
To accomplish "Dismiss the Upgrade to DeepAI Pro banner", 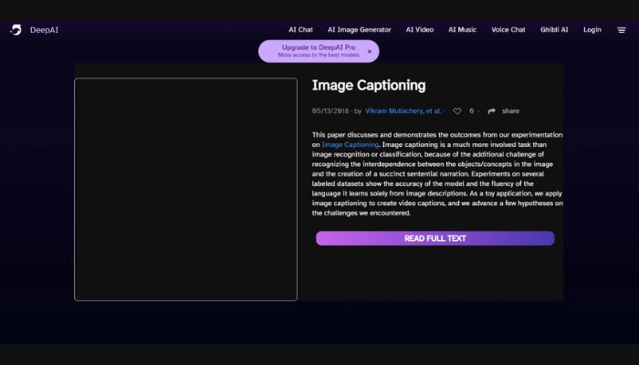I will click(370, 51).
